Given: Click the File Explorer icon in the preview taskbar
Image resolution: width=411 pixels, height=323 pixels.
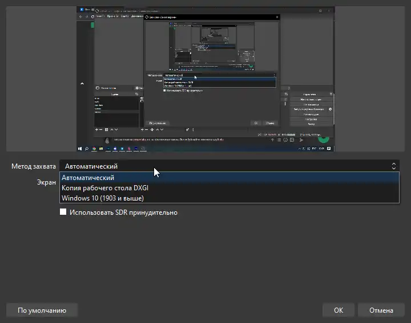Looking at the screenshot, I should pyautogui.click(x=100, y=149).
